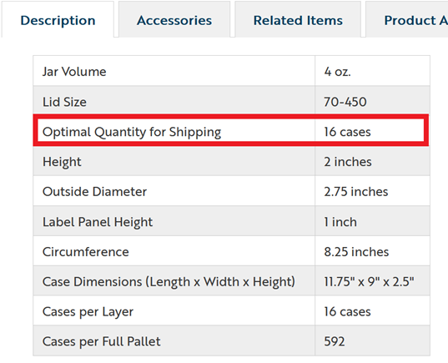The height and width of the screenshot is (363, 448).
Task: Switch to the Accessories tab
Action: [x=174, y=20]
